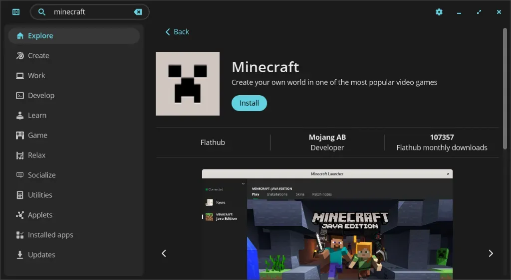Focus the search field containing minecraft
The width and height of the screenshot is (511, 280).
(90, 12)
